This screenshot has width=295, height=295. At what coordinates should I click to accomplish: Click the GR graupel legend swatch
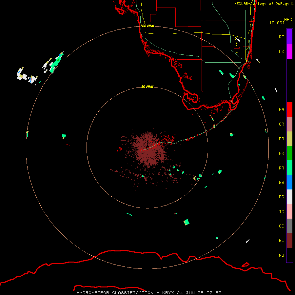(x=289, y=124)
